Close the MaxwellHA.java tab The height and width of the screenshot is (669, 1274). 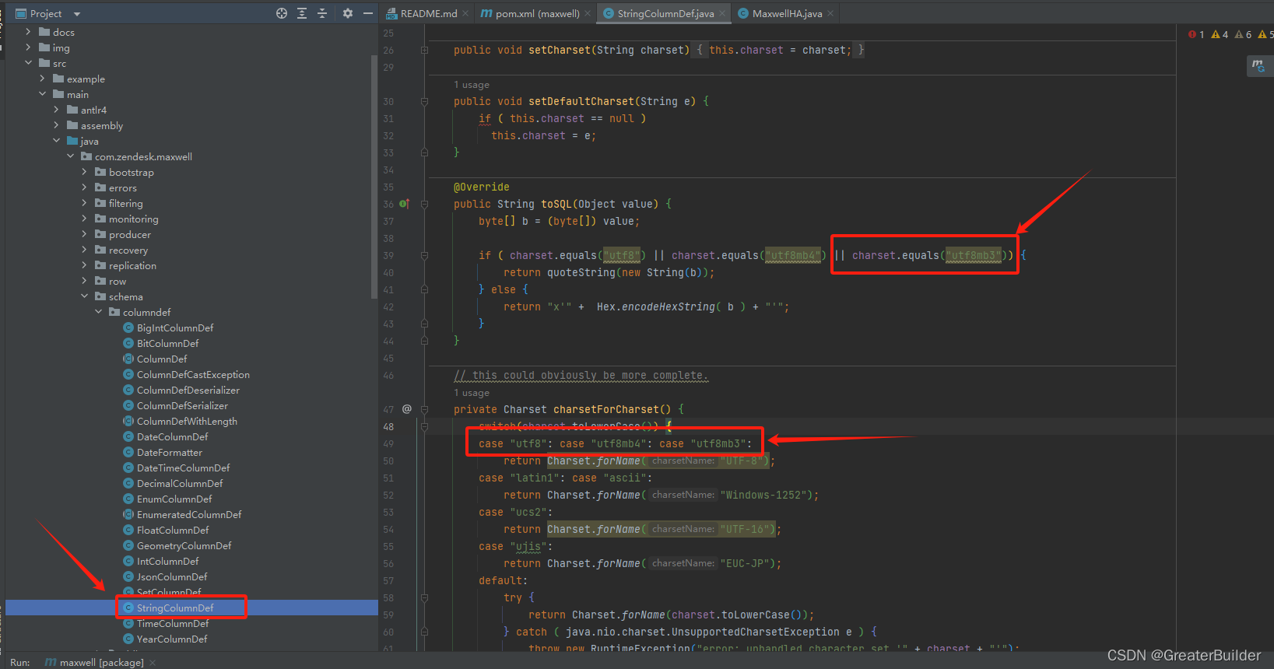point(830,13)
